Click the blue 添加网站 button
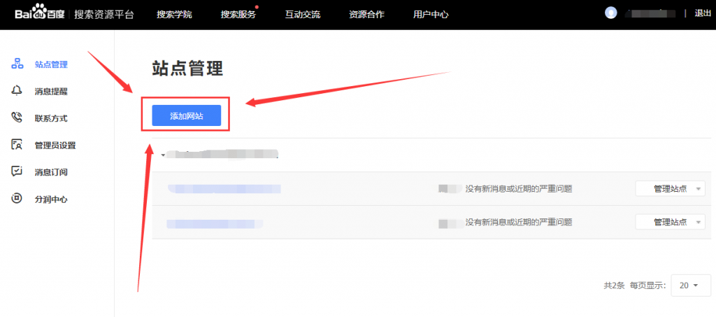 coord(186,115)
